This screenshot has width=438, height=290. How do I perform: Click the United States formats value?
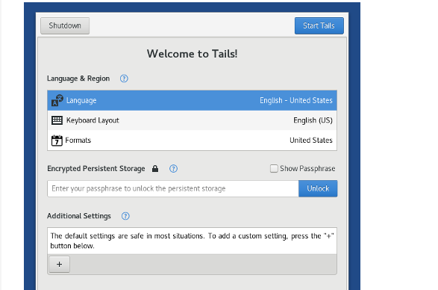point(311,141)
